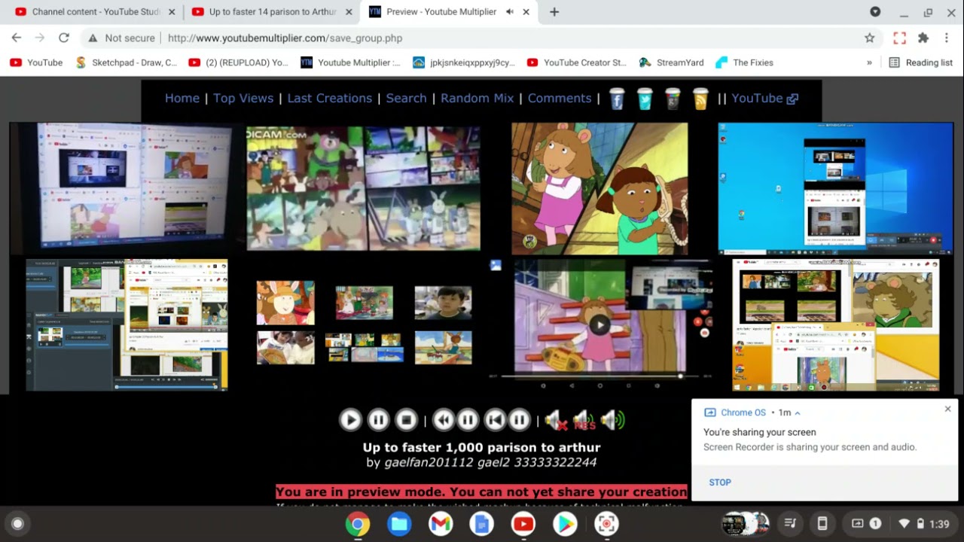Click the double-arrow rewind button
This screenshot has width=964, height=542.
tap(444, 420)
